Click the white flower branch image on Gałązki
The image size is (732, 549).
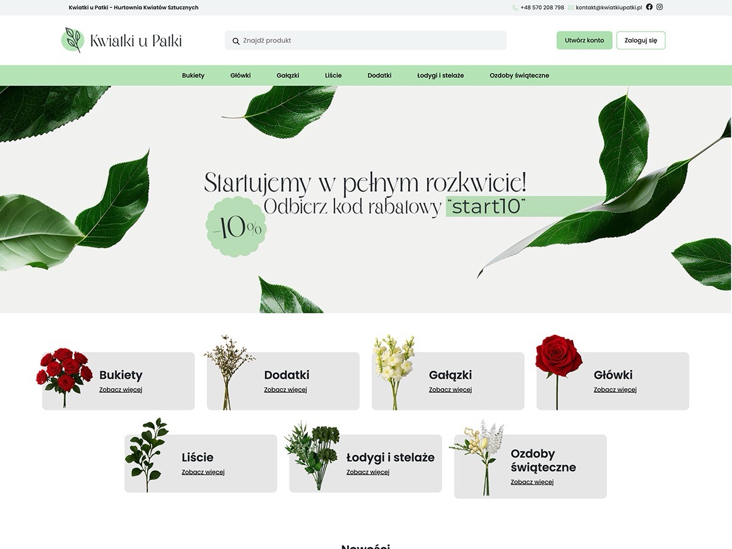coord(393,371)
